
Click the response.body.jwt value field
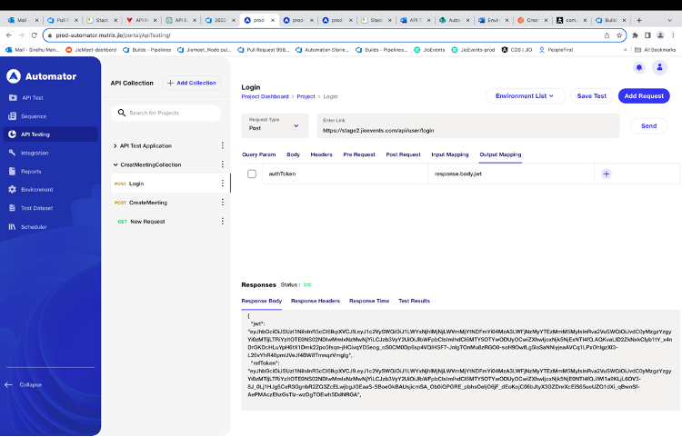click(511, 174)
